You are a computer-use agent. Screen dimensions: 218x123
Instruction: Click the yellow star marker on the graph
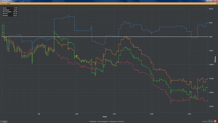tap(77, 56)
